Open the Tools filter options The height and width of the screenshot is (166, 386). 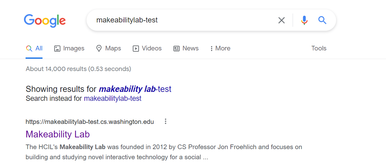319,48
